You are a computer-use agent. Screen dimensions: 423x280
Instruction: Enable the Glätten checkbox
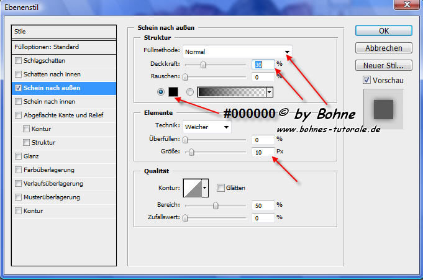click(221, 187)
